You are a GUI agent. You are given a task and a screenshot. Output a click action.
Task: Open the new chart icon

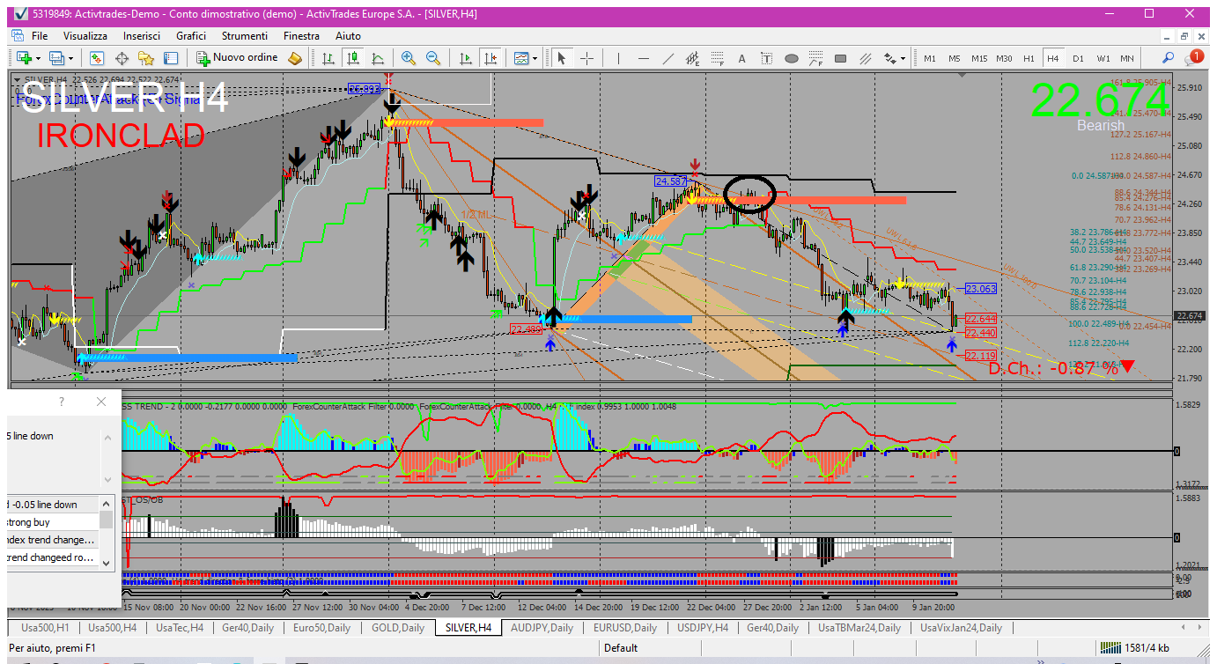[x=22, y=58]
